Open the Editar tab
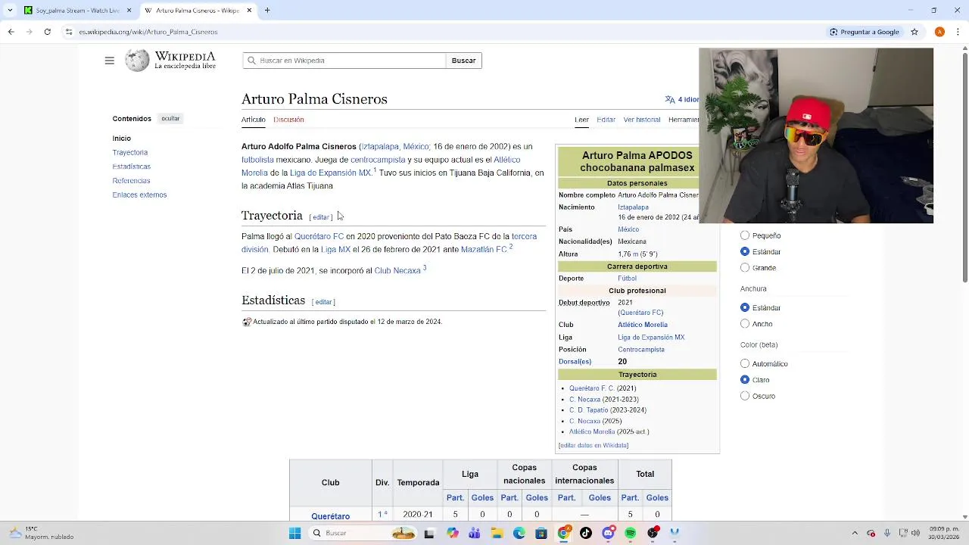Viewport: 969px width, 545px height. pos(606,120)
